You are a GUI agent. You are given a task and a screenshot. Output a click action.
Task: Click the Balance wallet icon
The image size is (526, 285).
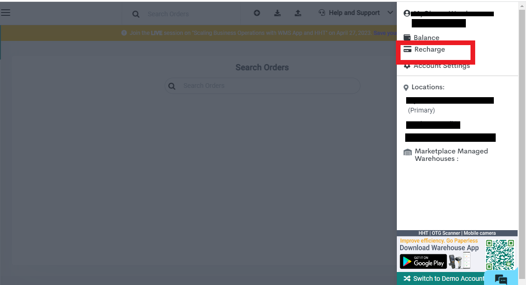click(407, 38)
